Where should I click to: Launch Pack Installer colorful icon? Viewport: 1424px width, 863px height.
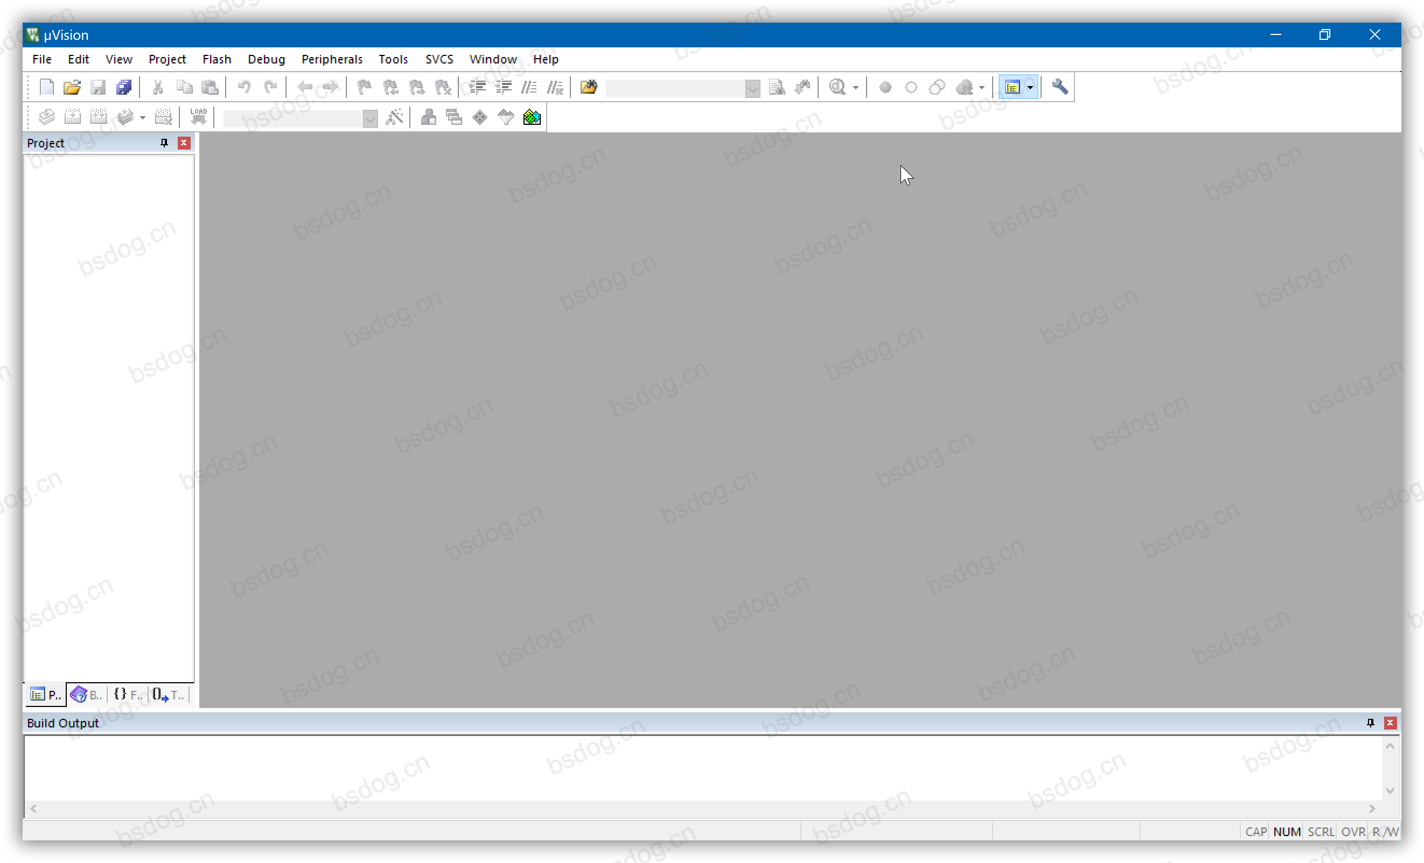532,117
